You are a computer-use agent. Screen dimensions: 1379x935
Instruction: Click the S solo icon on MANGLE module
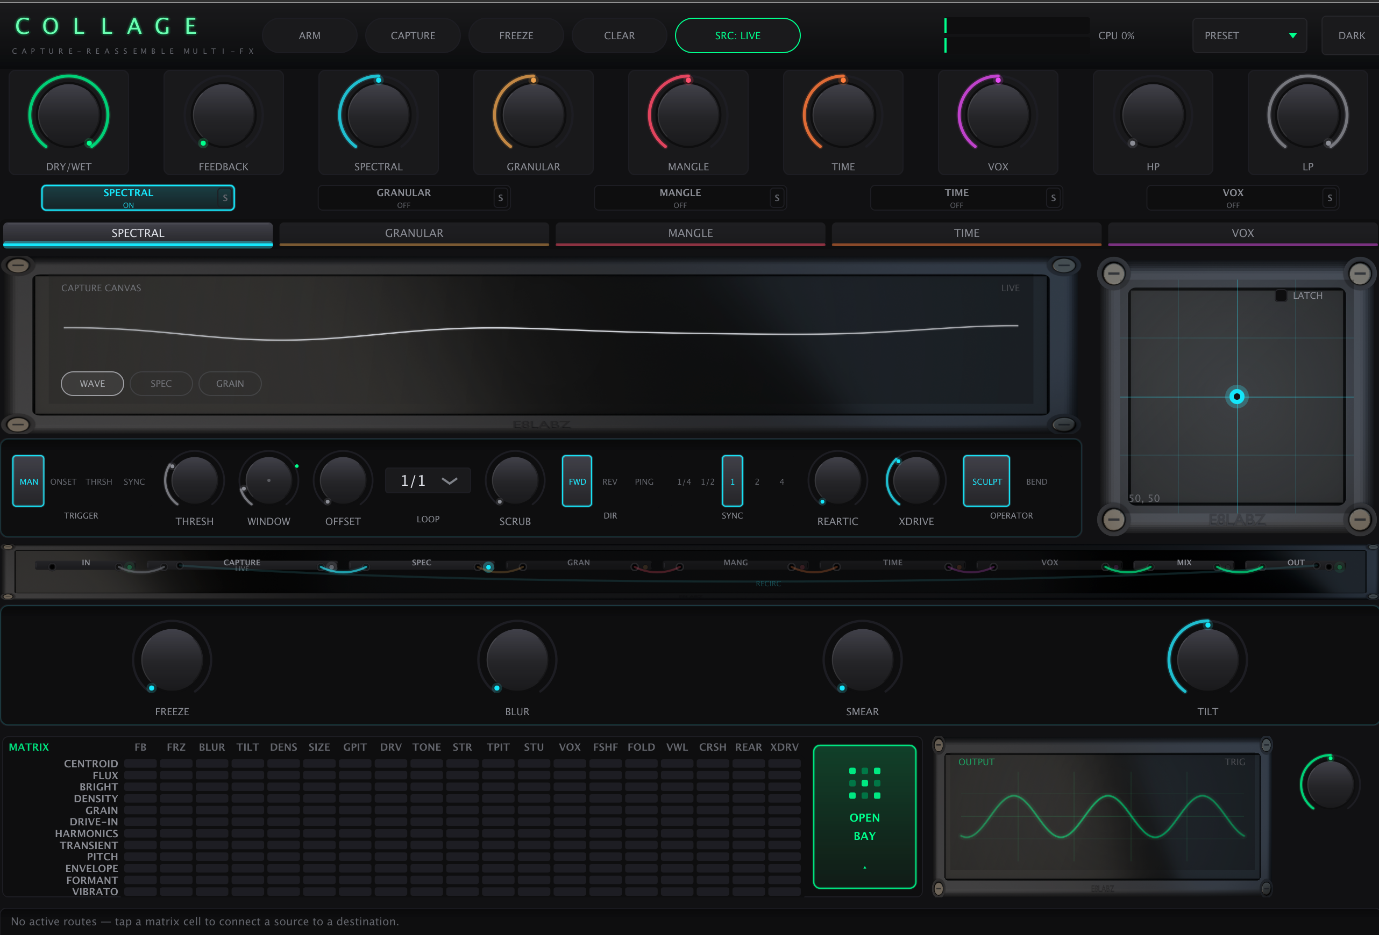coord(777,197)
